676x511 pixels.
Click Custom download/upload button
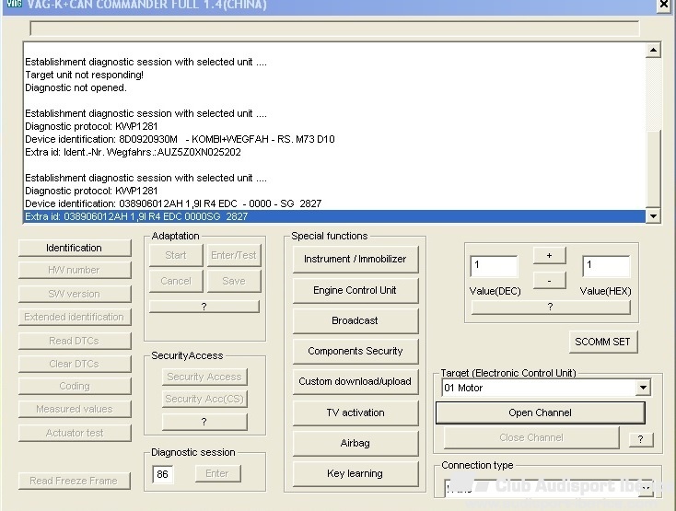point(355,381)
